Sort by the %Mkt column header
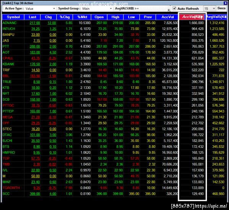This screenshot has width=229, height=210. (82, 17)
